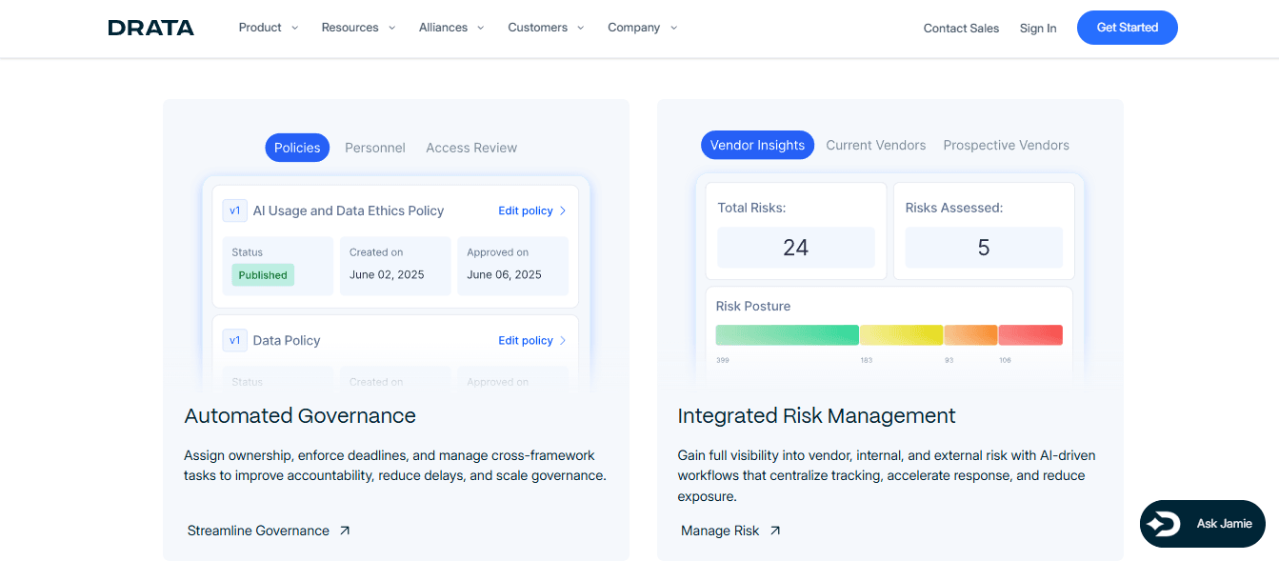Click green segment of Risk Posture bar
The image size is (1279, 561).
(x=787, y=335)
